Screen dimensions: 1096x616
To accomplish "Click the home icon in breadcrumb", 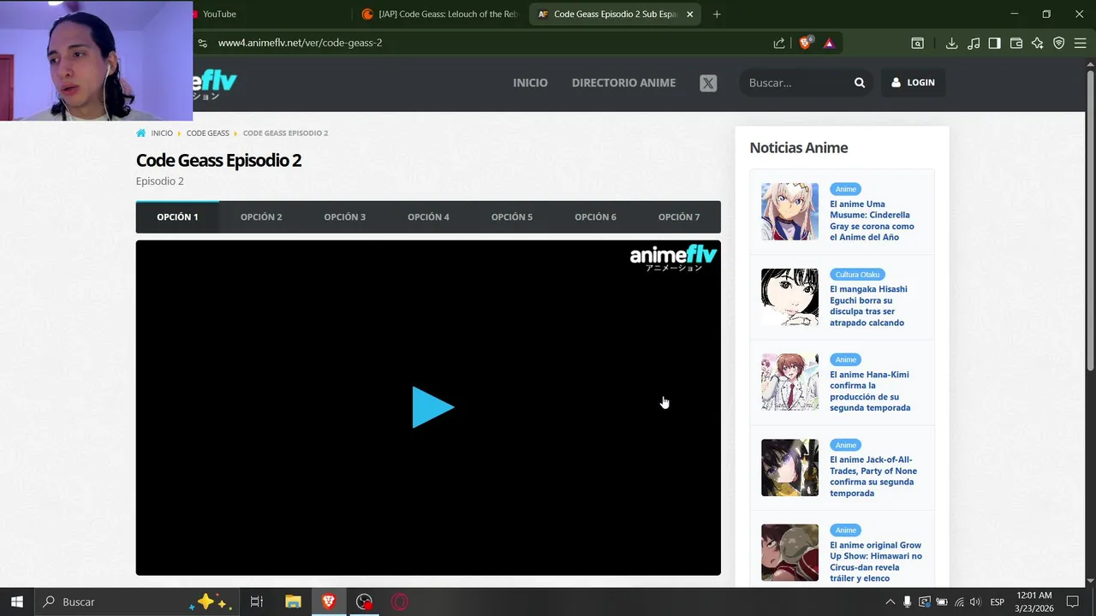I will click(x=141, y=133).
